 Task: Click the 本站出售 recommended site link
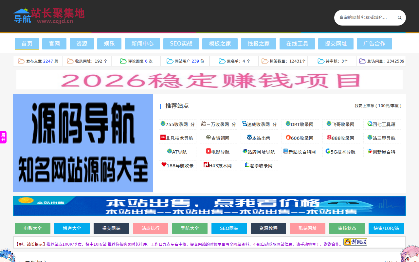pyautogui.click(x=259, y=138)
